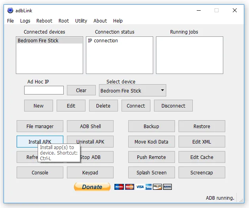Open the Logs menu
Image resolution: width=249 pixels, height=208 pixels.
coord(25,21)
